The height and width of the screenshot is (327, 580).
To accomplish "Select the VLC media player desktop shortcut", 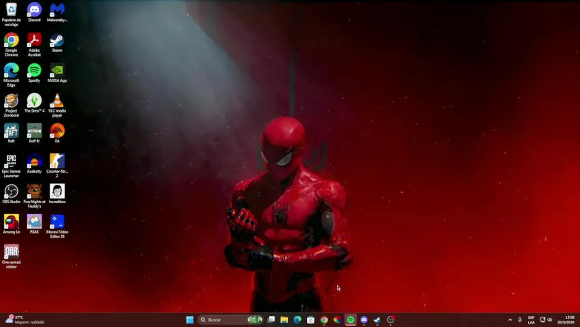I will 57,105.
